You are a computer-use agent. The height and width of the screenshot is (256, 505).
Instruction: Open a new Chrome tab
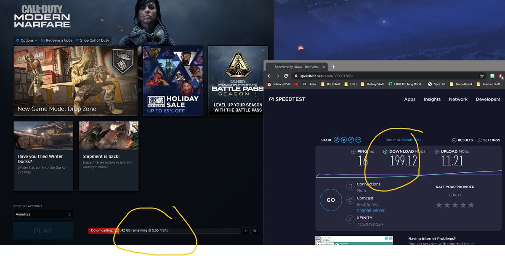coord(333,67)
